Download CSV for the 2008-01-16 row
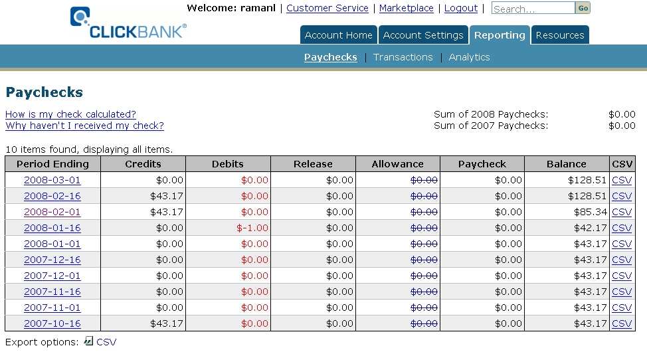Viewport: 647px width, 356px height. coord(622,228)
